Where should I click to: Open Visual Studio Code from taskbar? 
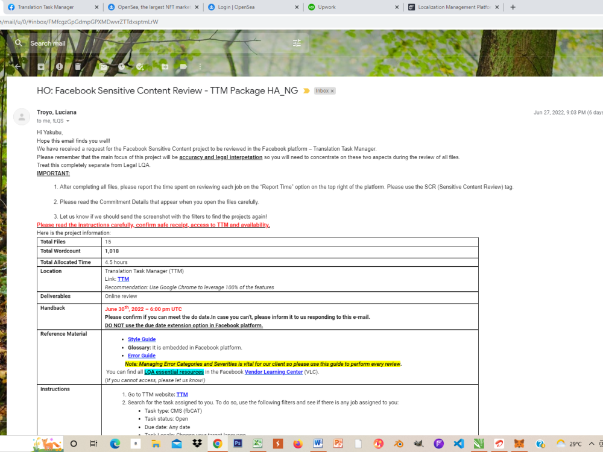[x=459, y=444]
